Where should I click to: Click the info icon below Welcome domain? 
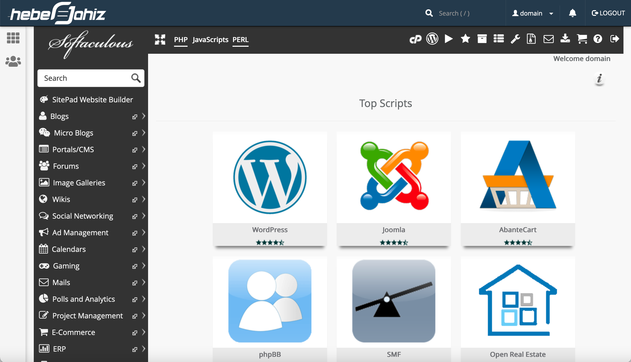tap(600, 79)
